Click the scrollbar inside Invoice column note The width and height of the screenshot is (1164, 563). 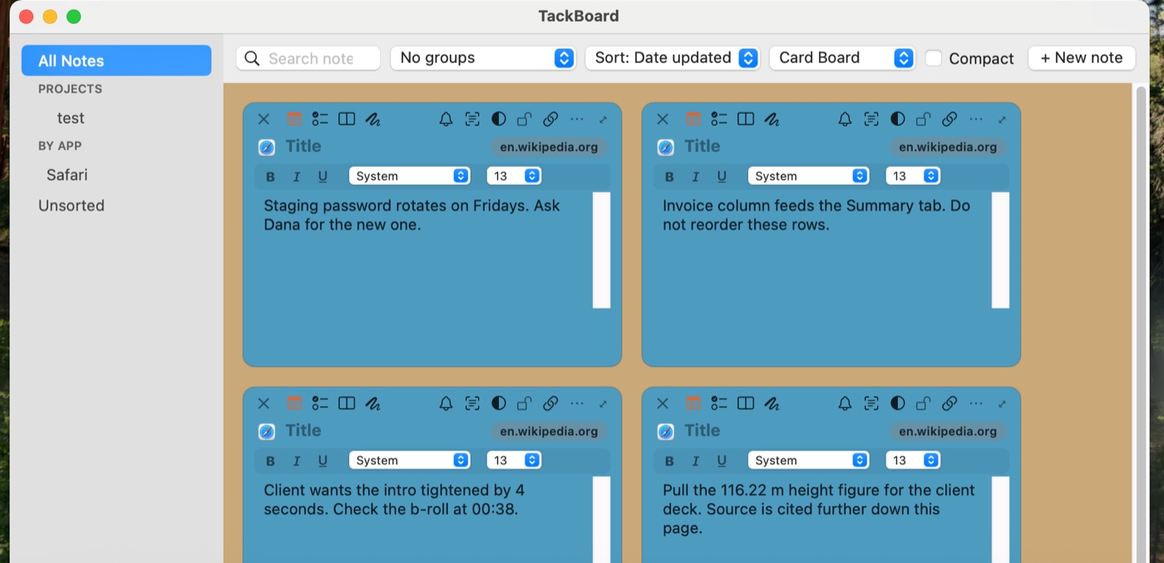click(x=1000, y=250)
